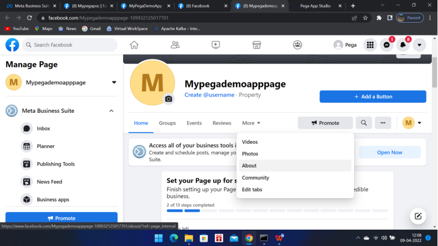Open the nine-dot Facebook menu icon
Screen dimensions: 438x246
[x=370, y=45]
